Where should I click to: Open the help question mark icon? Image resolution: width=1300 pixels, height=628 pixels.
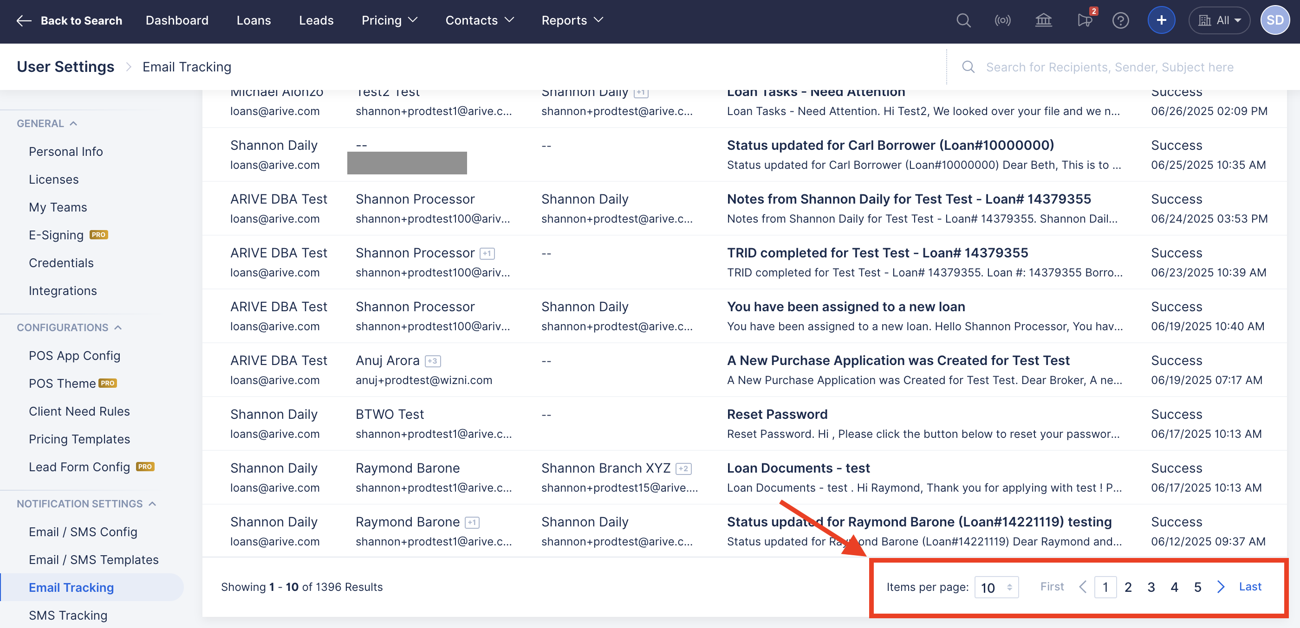(x=1120, y=21)
